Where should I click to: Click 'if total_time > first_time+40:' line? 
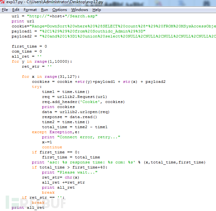(x=69, y=167)
